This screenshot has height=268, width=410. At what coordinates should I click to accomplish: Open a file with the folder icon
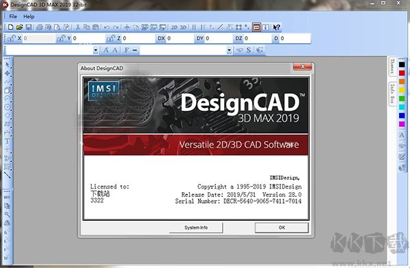click(20, 27)
